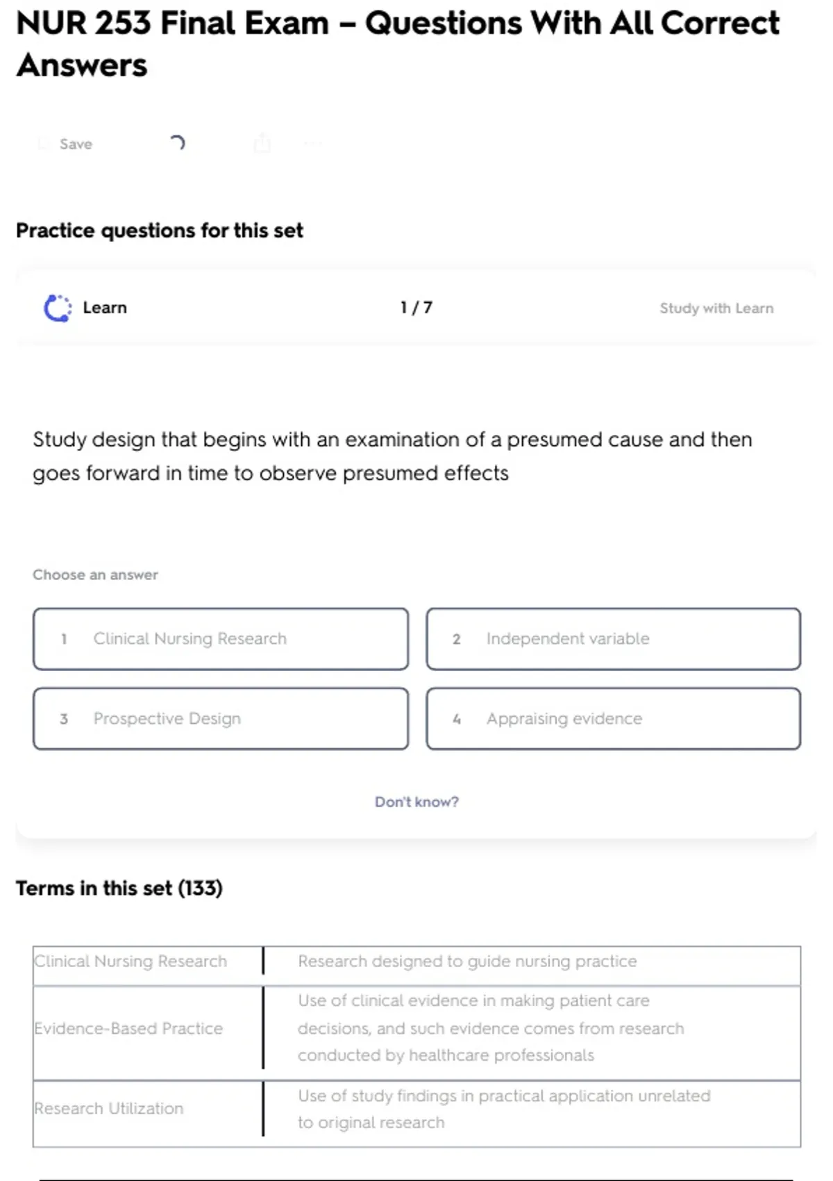Click the Clinical Nursing Research term cell
833x1181 pixels.
131,961
